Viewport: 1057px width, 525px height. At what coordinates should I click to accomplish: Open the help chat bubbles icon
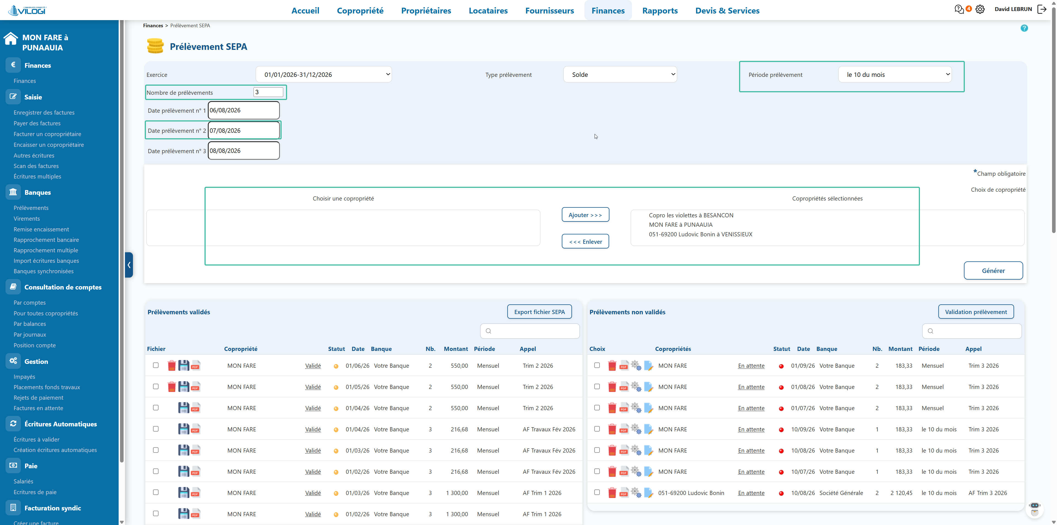[x=959, y=9]
